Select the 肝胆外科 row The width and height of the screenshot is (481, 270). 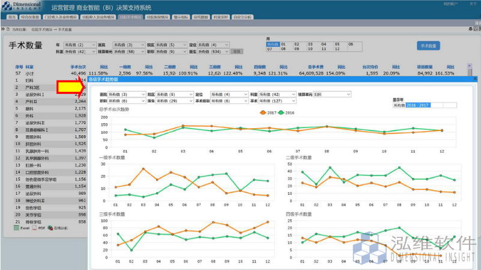[x=50, y=144]
